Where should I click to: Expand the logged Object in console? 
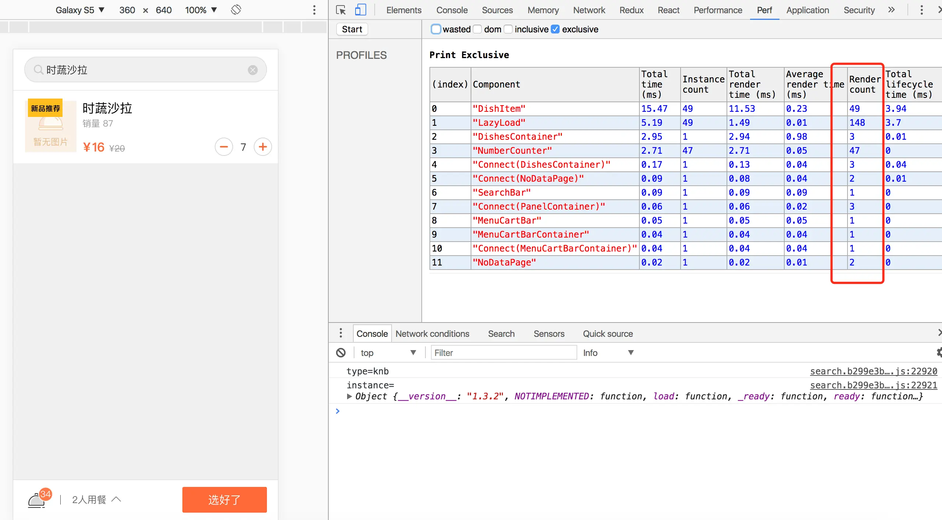[349, 396]
